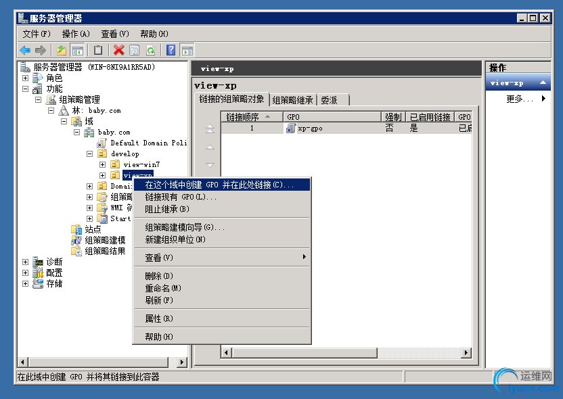Screen dimensions: 563x399
Task: Toggle the show/hide console tree icon
Action: click(x=78, y=50)
